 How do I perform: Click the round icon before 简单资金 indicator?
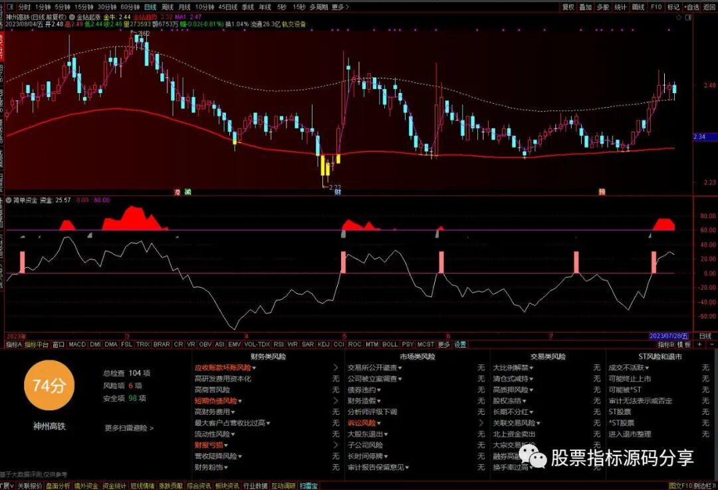(8, 200)
